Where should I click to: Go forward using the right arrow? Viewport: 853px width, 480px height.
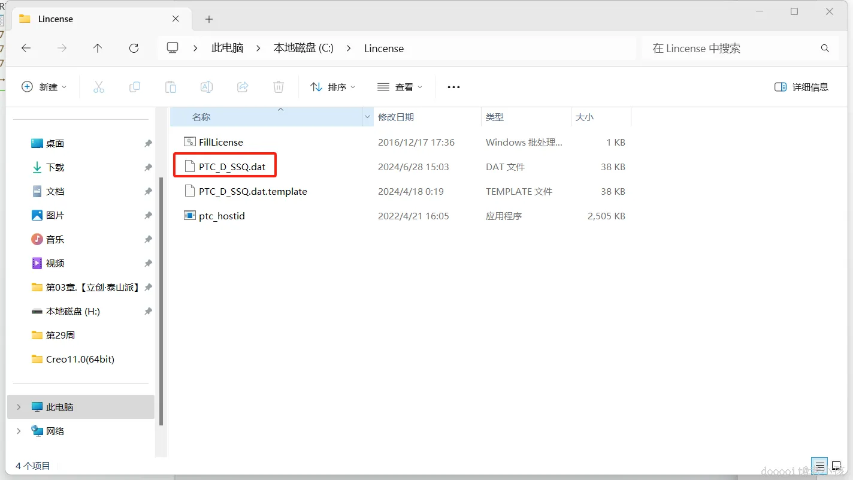coord(62,49)
